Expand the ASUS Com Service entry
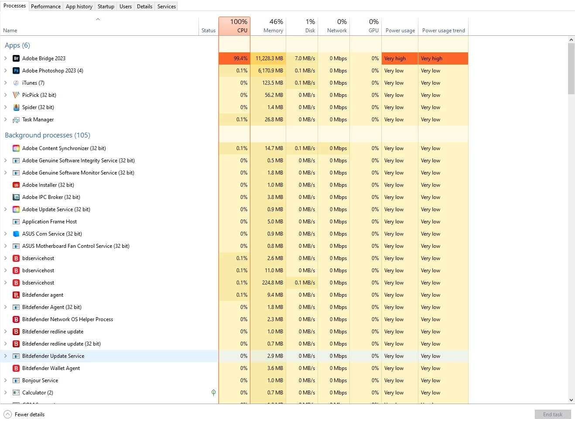 [6, 234]
